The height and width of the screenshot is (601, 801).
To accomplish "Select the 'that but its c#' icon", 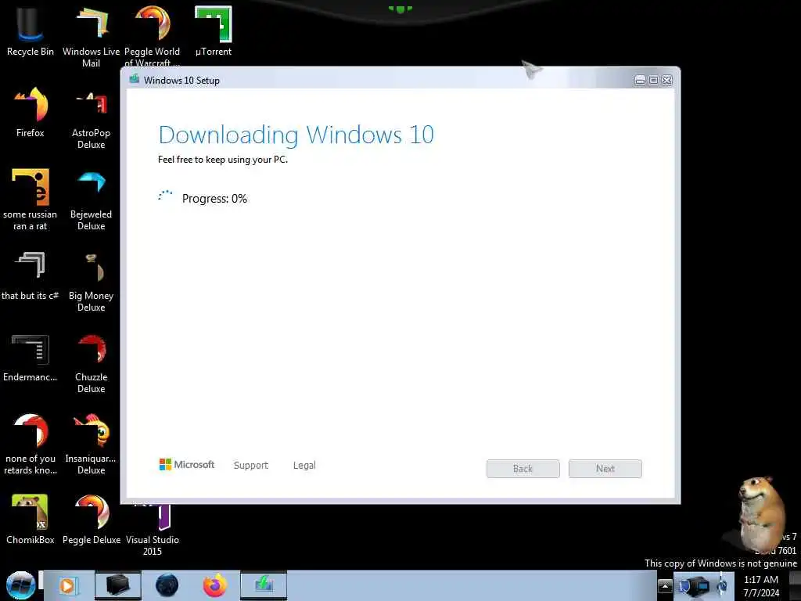I will [31, 275].
